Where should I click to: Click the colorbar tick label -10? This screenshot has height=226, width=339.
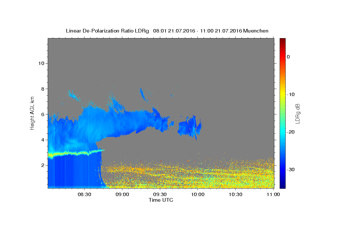point(291,94)
